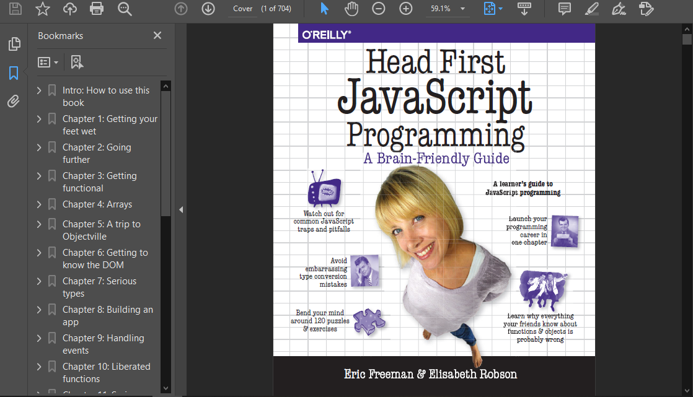The height and width of the screenshot is (397, 693).
Task: Click the fit page view icon
Action: [489, 9]
